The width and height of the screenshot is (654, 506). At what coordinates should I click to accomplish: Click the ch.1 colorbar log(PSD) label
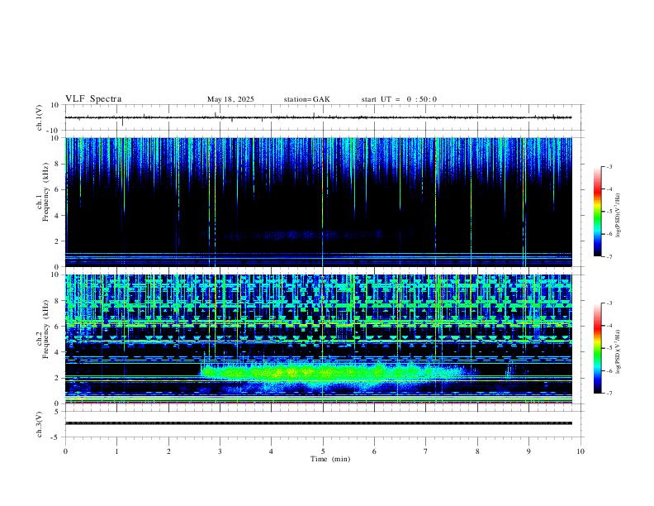pyautogui.click(x=618, y=216)
